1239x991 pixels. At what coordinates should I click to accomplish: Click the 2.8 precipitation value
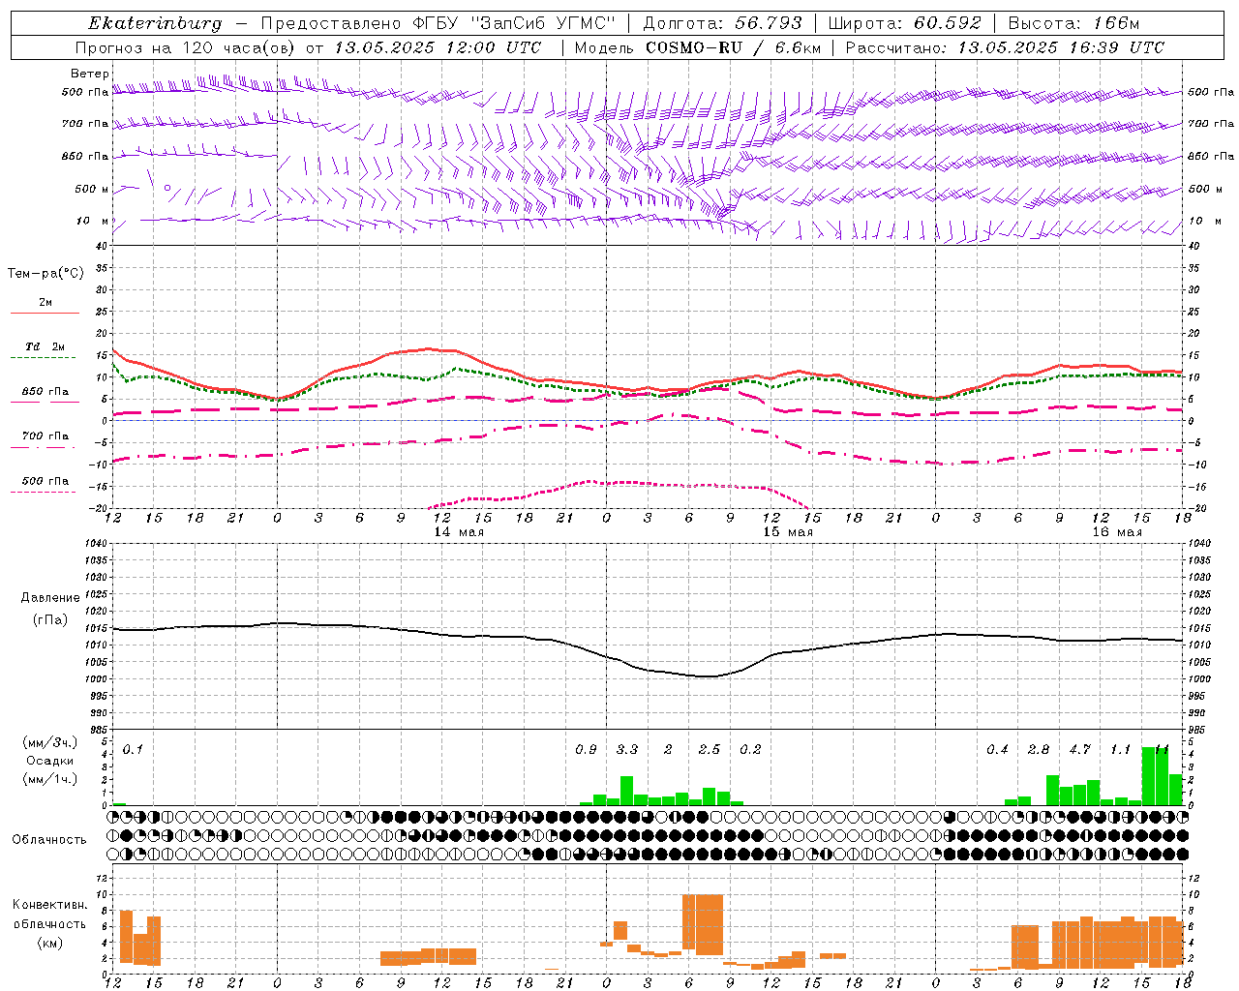pyautogui.click(x=1039, y=750)
